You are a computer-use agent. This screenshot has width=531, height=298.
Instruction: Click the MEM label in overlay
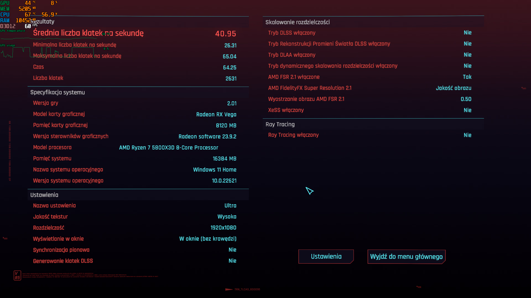pyautogui.click(x=5, y=9)
